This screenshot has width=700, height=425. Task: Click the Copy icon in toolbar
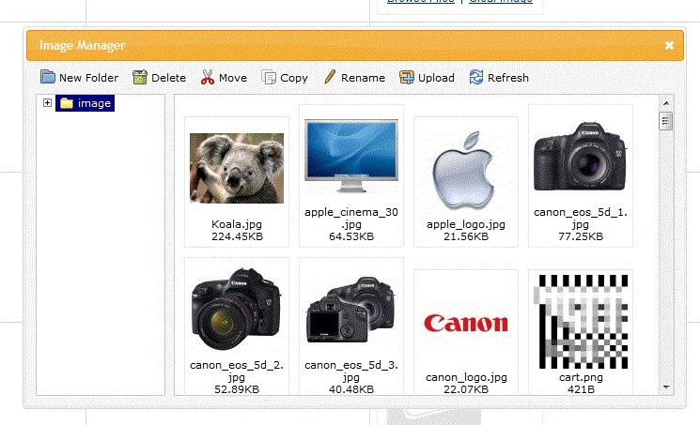click(x=269, y=78)
